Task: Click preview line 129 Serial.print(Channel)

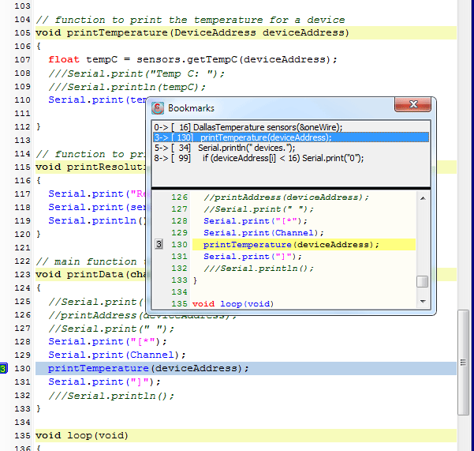Action: pos(263,233)
